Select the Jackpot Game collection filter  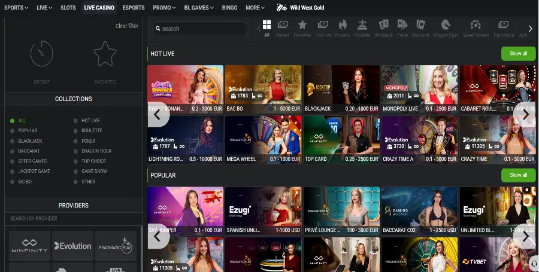pyautogui.click(x=30, y=171)
